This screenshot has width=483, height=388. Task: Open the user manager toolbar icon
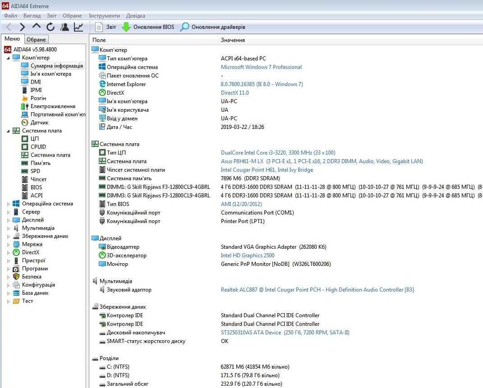(64, 27)
